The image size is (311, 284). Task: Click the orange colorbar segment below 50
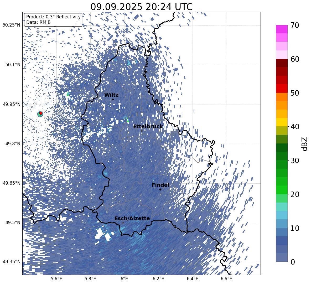coord(282,97)
